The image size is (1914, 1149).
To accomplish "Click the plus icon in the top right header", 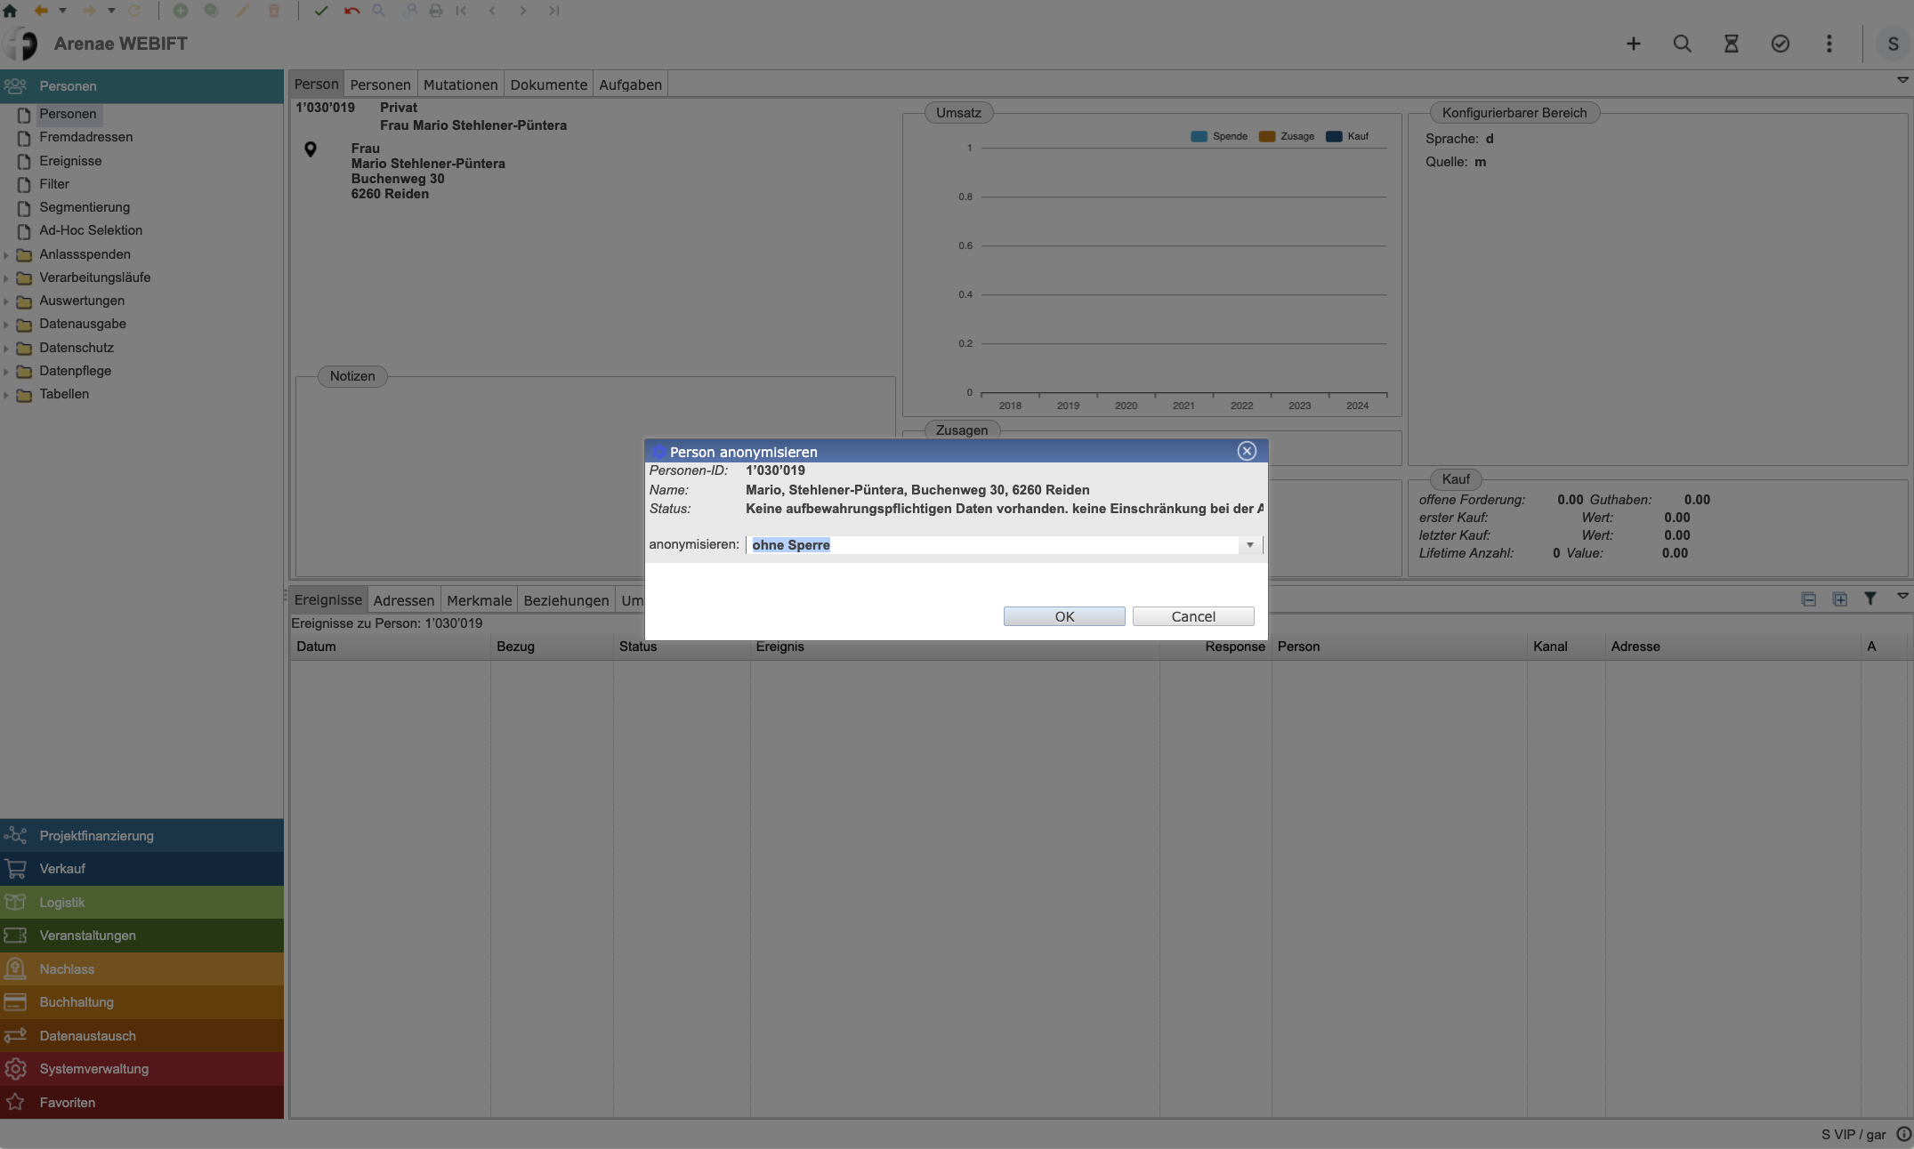I will coord(1633,44).
